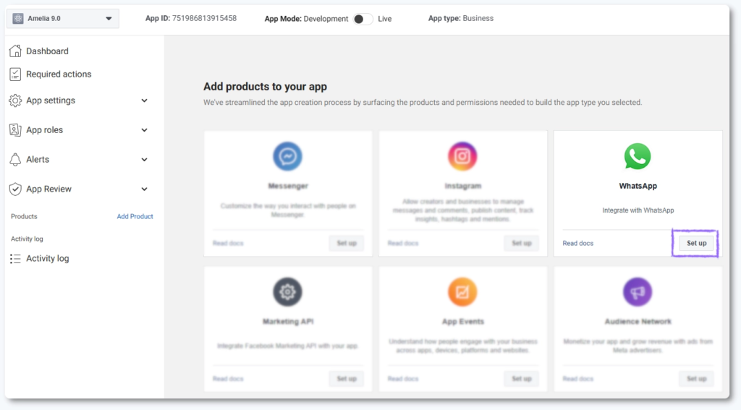This screenshot has height=410, width=741.
Task: Open the Activity log sidebar item
Action: (47, 258)
